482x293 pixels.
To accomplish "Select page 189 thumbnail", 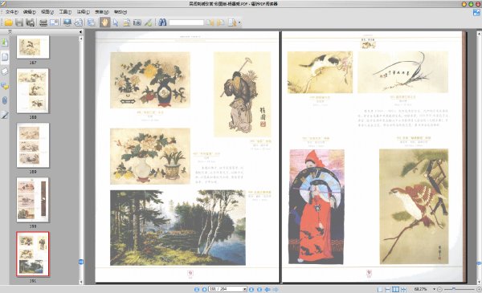I will pyautogui.click(x=33, y=145).
